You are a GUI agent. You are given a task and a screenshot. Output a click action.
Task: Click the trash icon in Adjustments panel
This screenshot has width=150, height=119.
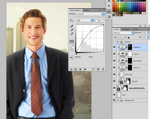[x=103, y=69]
